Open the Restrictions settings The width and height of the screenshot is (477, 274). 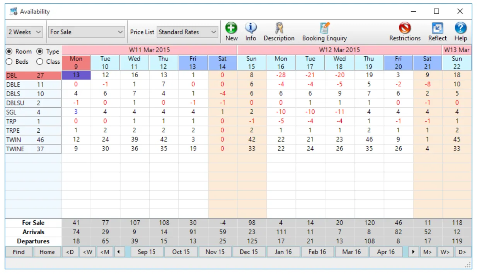pyautogui.click(x=405, y=32)
